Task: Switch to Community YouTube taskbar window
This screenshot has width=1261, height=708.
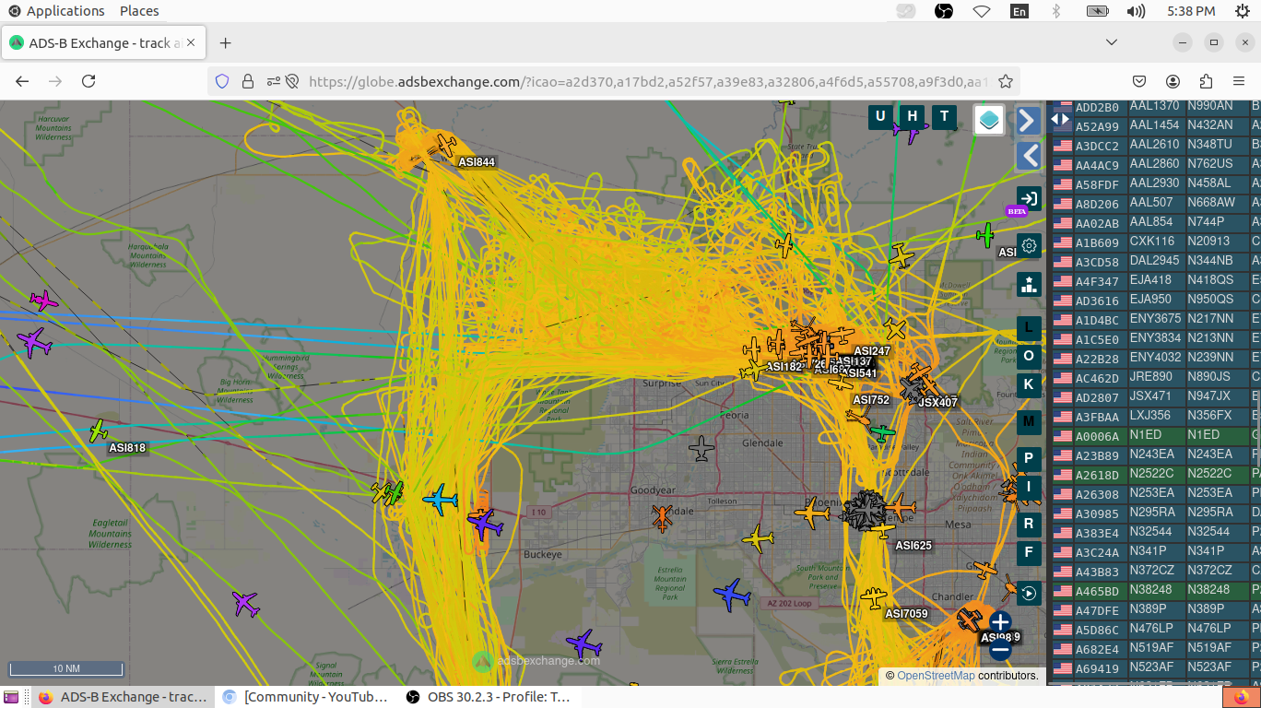Action: tap(306, 697)
